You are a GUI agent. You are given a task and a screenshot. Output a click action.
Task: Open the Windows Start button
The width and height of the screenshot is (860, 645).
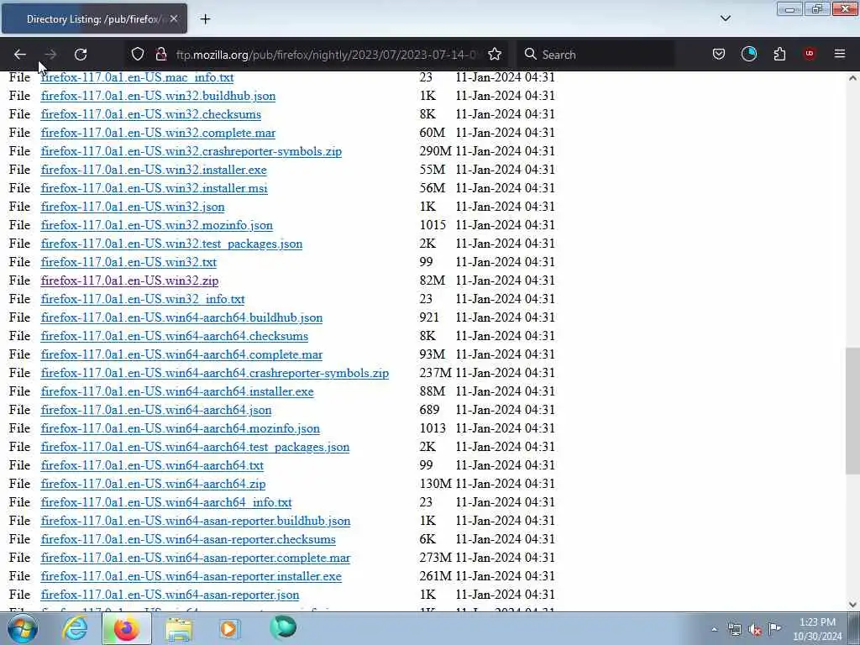23,628
